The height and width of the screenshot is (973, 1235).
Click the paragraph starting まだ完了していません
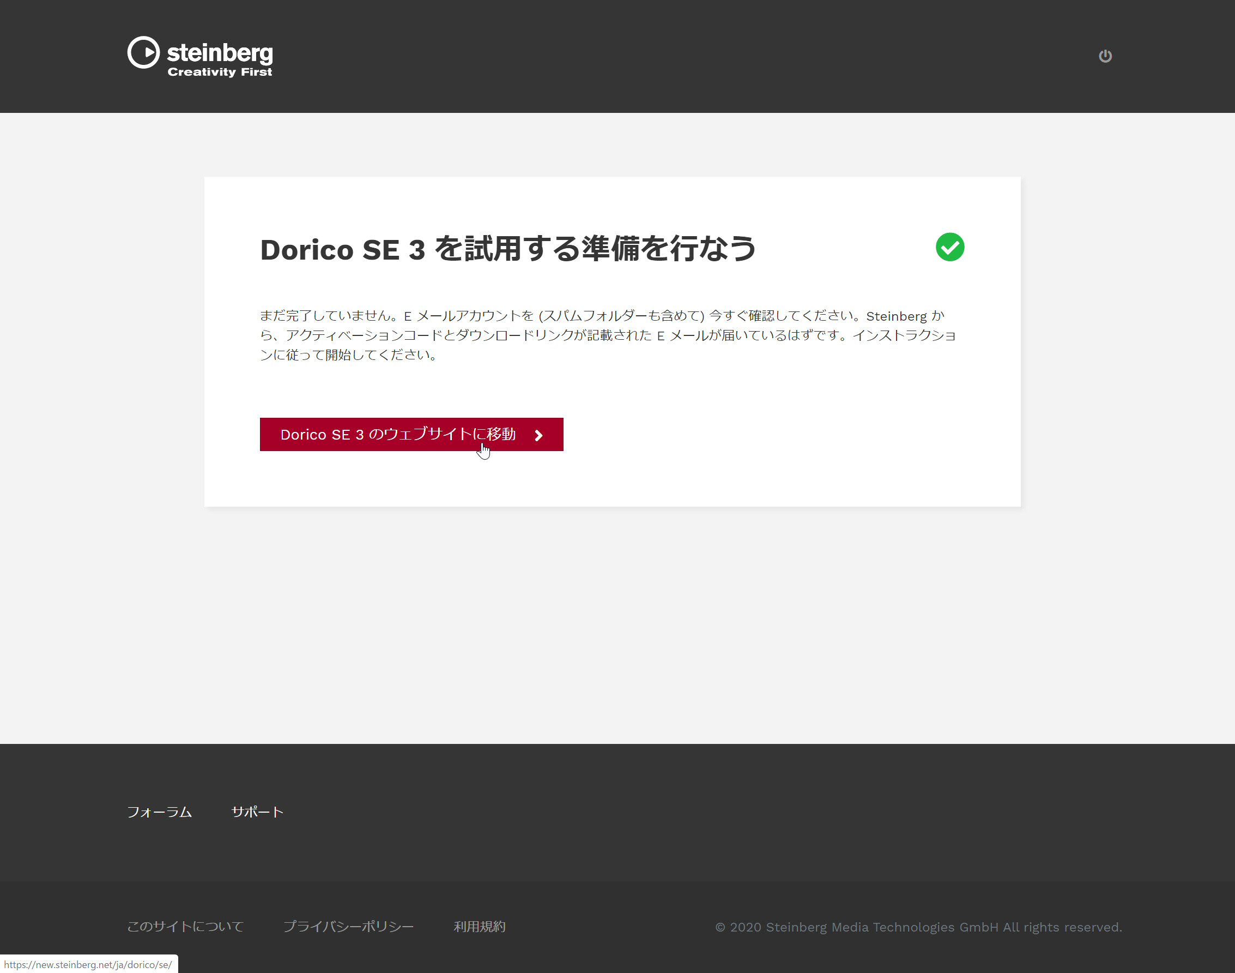coord(608,335)
